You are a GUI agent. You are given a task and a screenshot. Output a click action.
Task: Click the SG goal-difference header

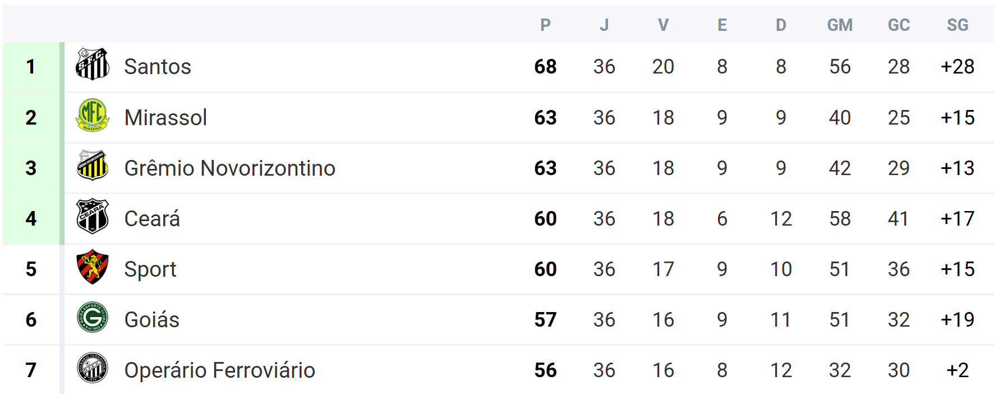[958, 25]
